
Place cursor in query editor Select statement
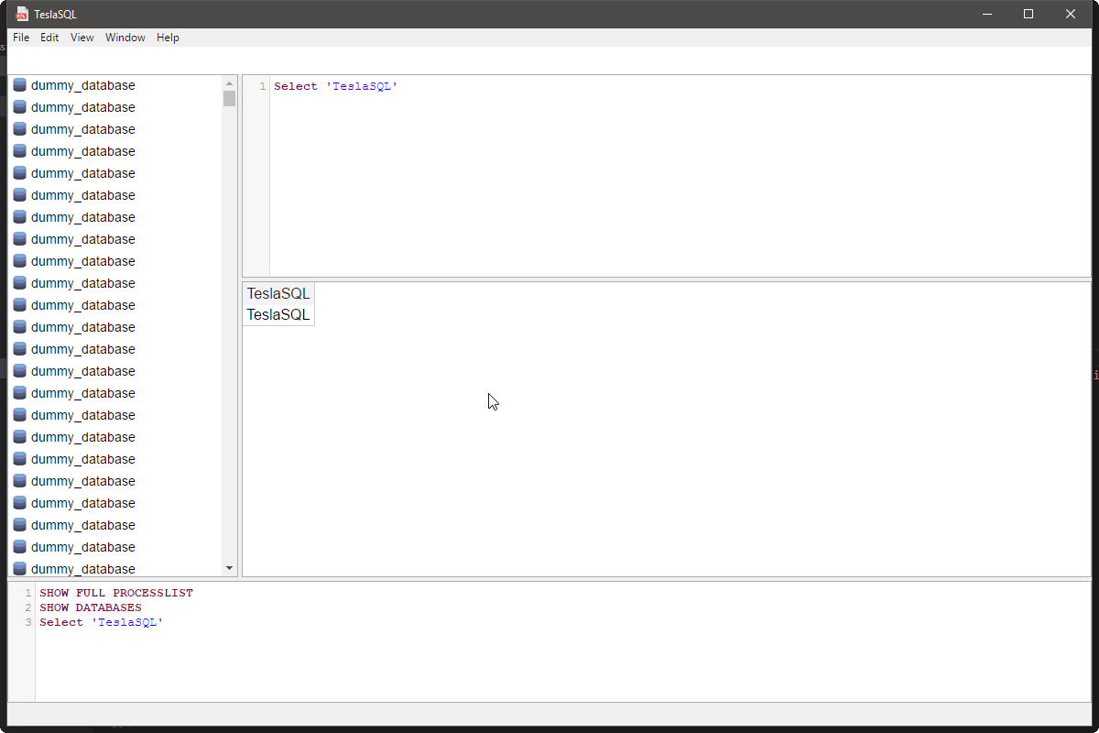pos(336,86)
